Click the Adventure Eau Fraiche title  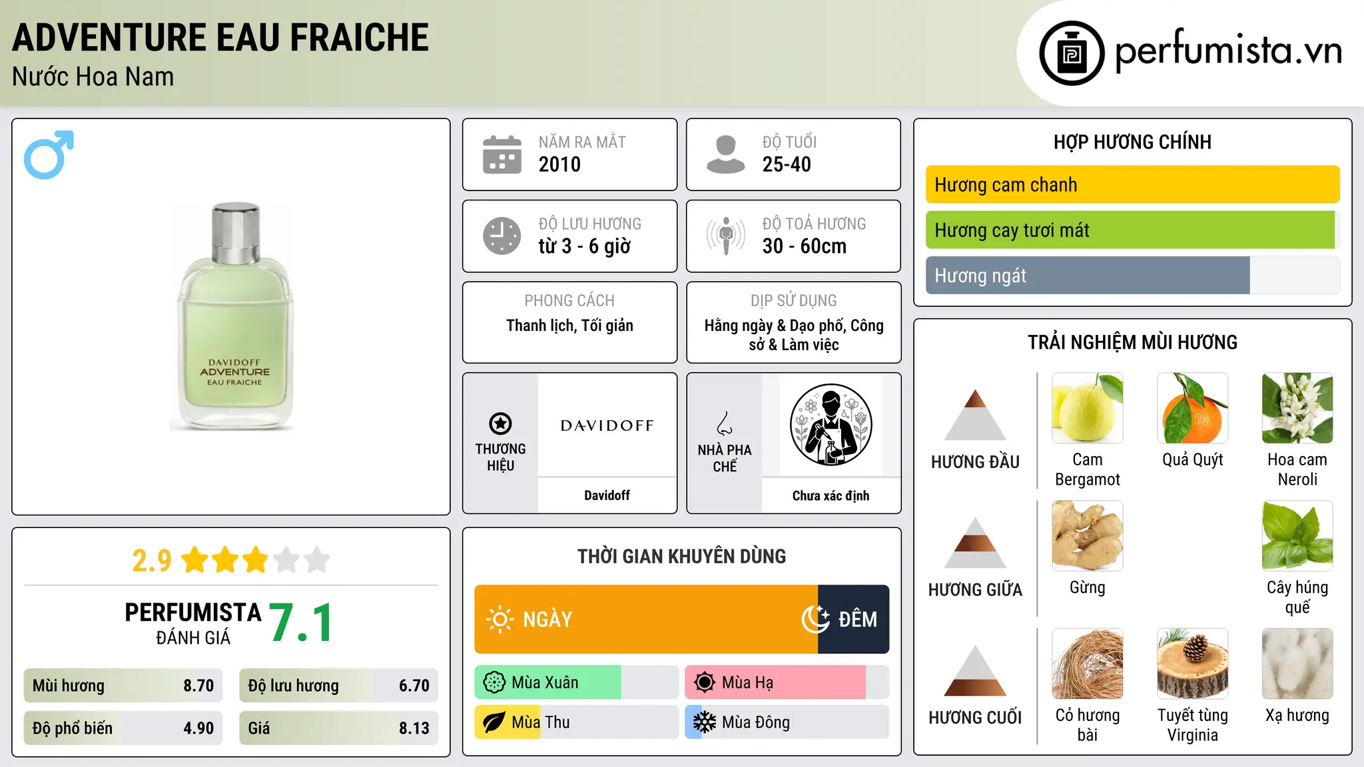(x=220, y=37)
